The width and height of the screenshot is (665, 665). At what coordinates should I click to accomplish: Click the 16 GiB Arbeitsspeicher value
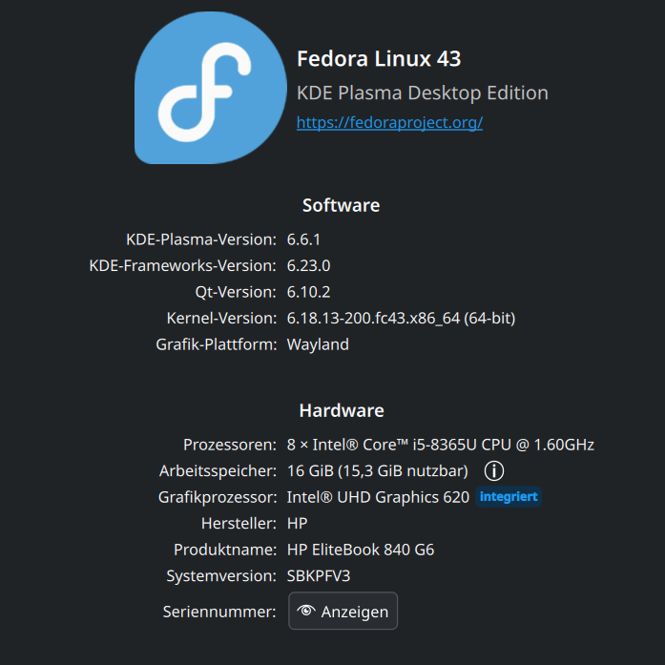click(377, 470)
